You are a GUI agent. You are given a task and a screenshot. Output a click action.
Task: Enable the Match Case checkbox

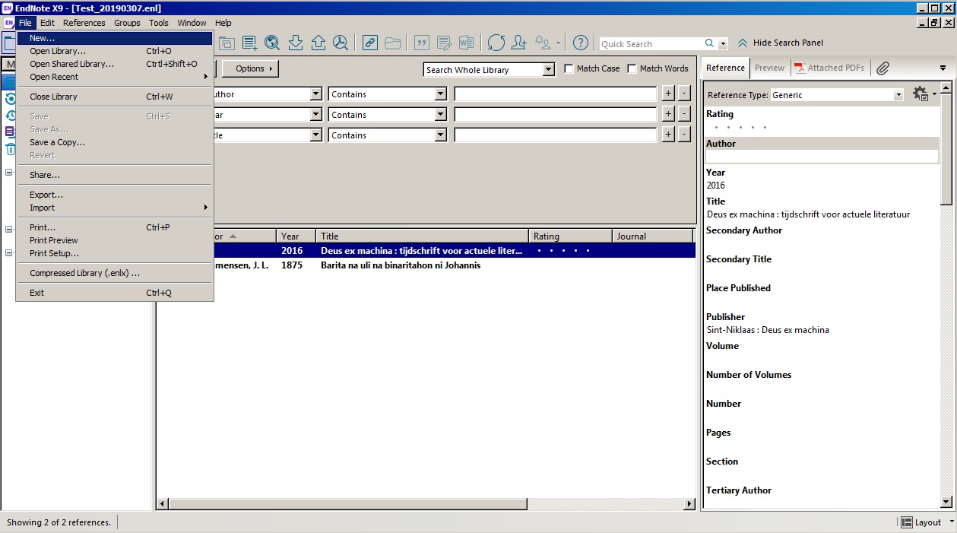(x=569, y=68)
